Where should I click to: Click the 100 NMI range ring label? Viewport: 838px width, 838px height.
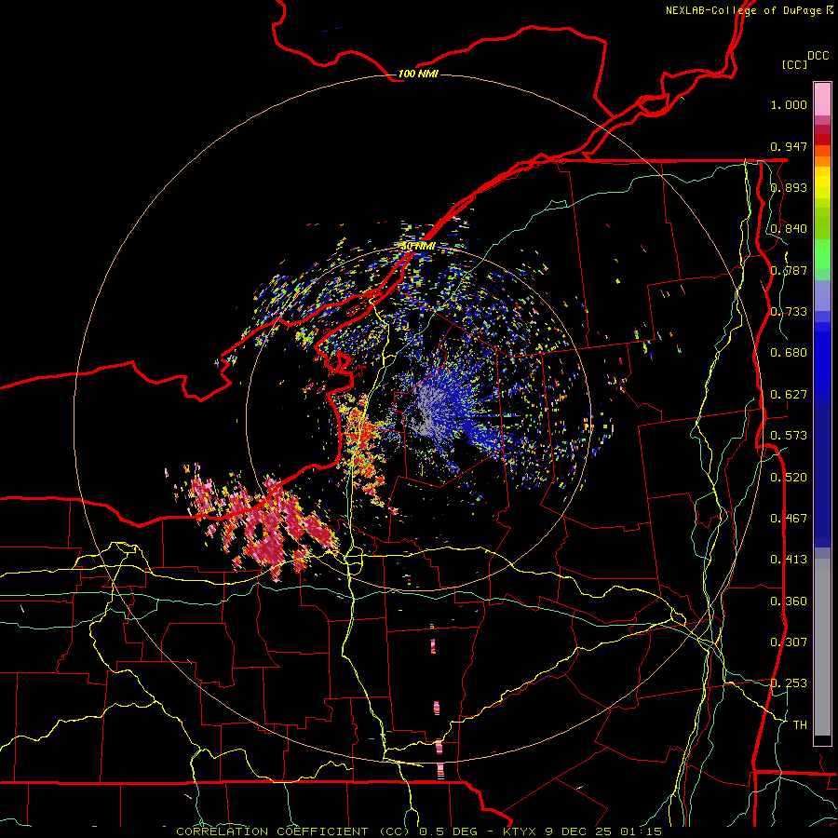click(418, 74)
